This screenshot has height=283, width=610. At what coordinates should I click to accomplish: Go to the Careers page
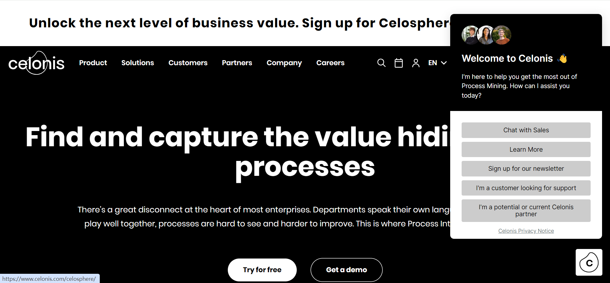tap(330, 63)
